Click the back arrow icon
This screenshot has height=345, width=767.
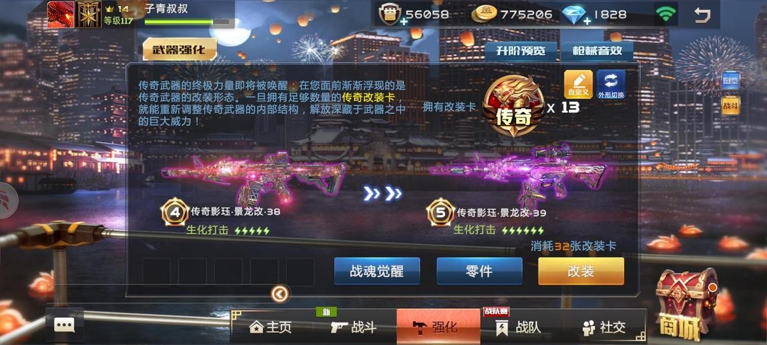(x=702, y=15)
